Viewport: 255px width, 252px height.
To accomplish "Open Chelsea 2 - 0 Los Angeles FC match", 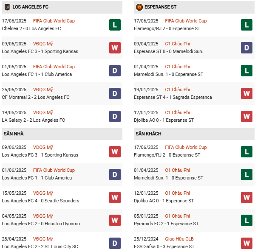I will pos(31,28).
